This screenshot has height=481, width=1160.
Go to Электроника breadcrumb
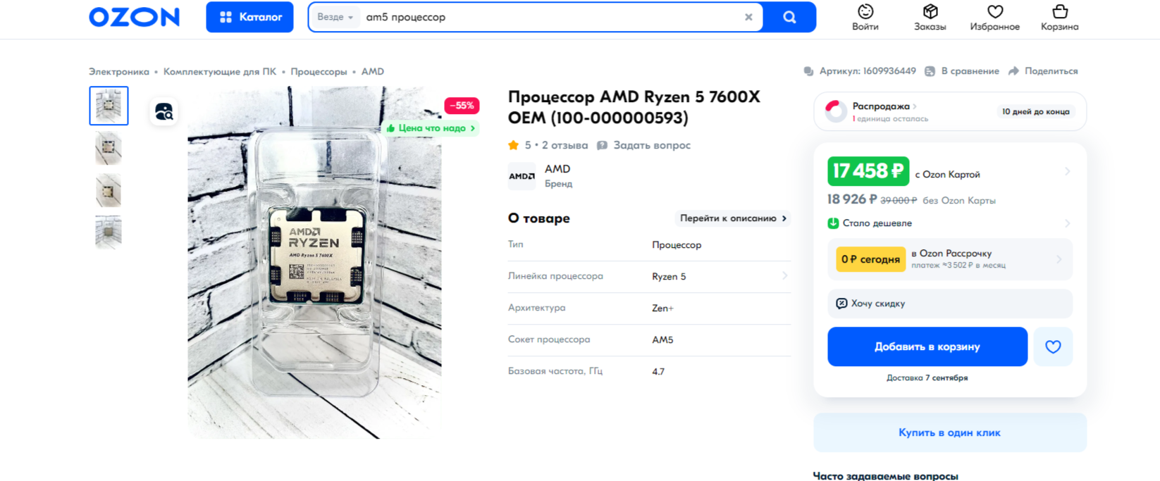119,72
